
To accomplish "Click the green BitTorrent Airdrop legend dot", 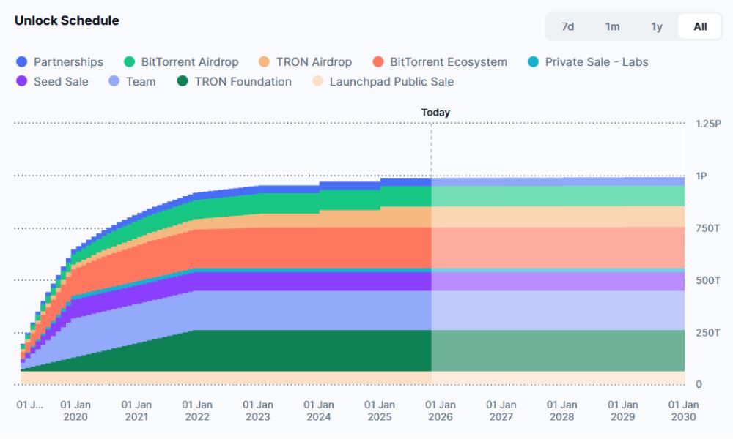I will (130, 62).
